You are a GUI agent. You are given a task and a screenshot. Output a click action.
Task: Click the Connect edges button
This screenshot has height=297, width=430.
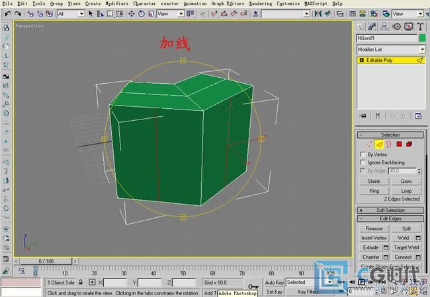tap(403, 257)
